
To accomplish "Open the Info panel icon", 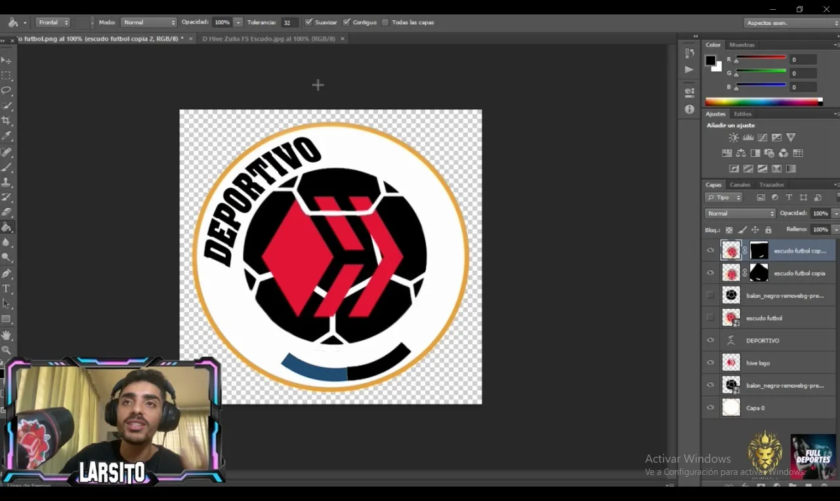I will [689, 110].
